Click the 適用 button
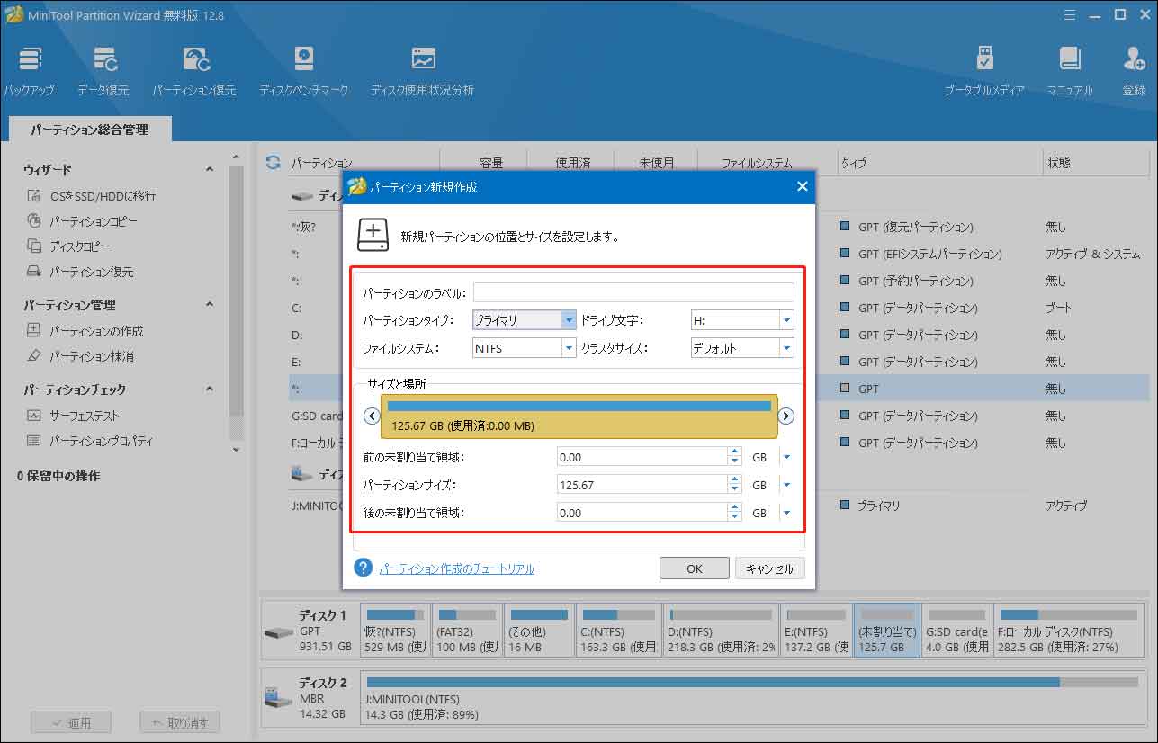This screenshot has height=743, width=1158. 71,722
